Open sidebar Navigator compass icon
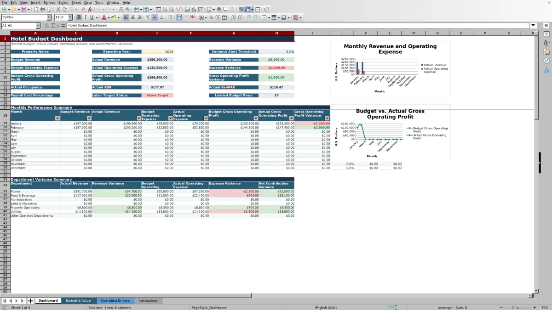The height and width of the screenshot is (310, 552). (x=546, y=61)
